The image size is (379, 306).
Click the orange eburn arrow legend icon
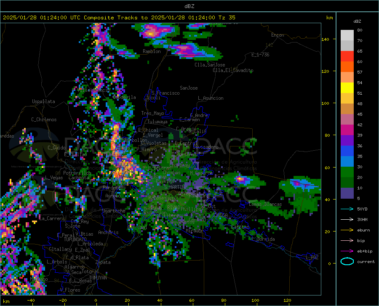point(347,230)
